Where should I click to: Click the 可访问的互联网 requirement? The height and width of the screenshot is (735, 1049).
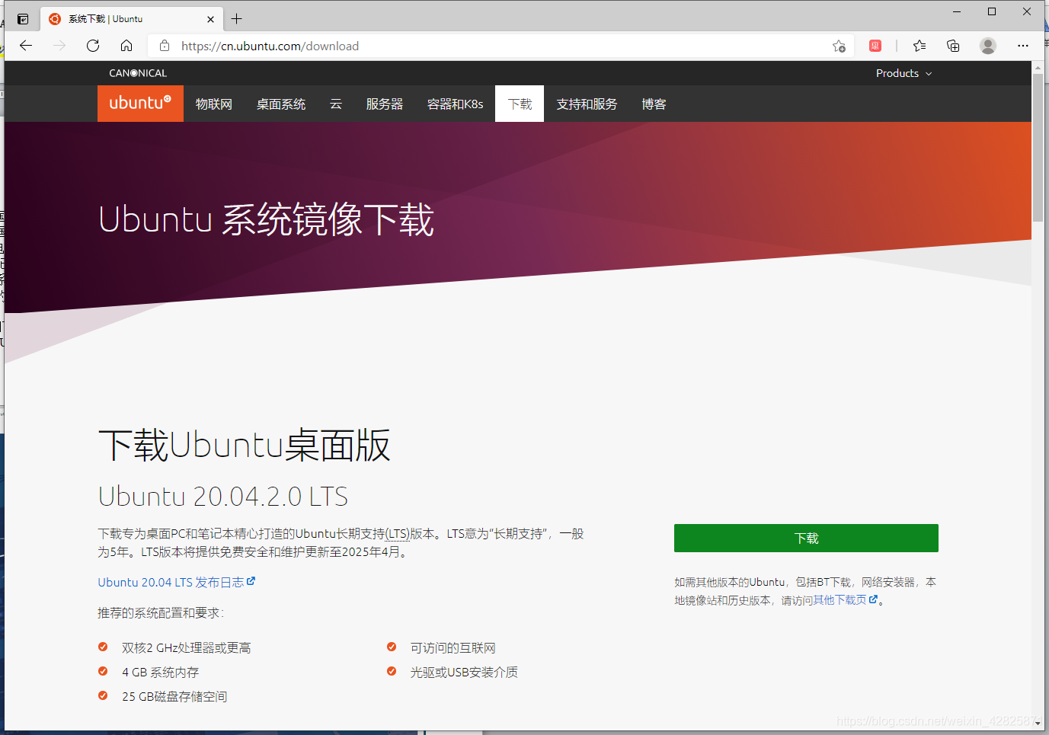tap(453, 647)
